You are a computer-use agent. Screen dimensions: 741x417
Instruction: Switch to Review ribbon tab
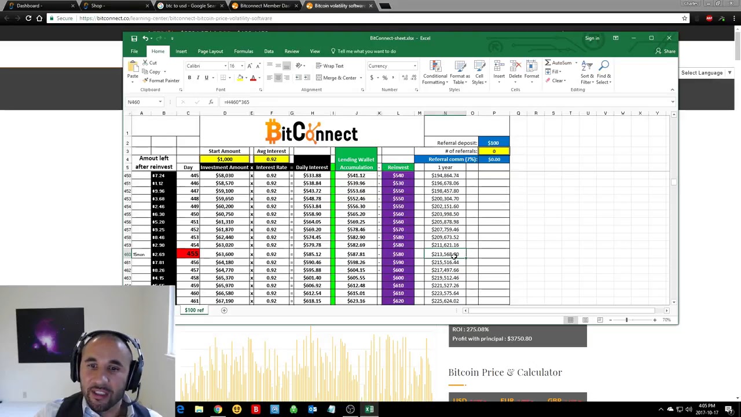coord(292,51)
